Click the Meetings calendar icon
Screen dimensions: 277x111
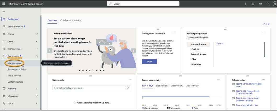(4, 88)
